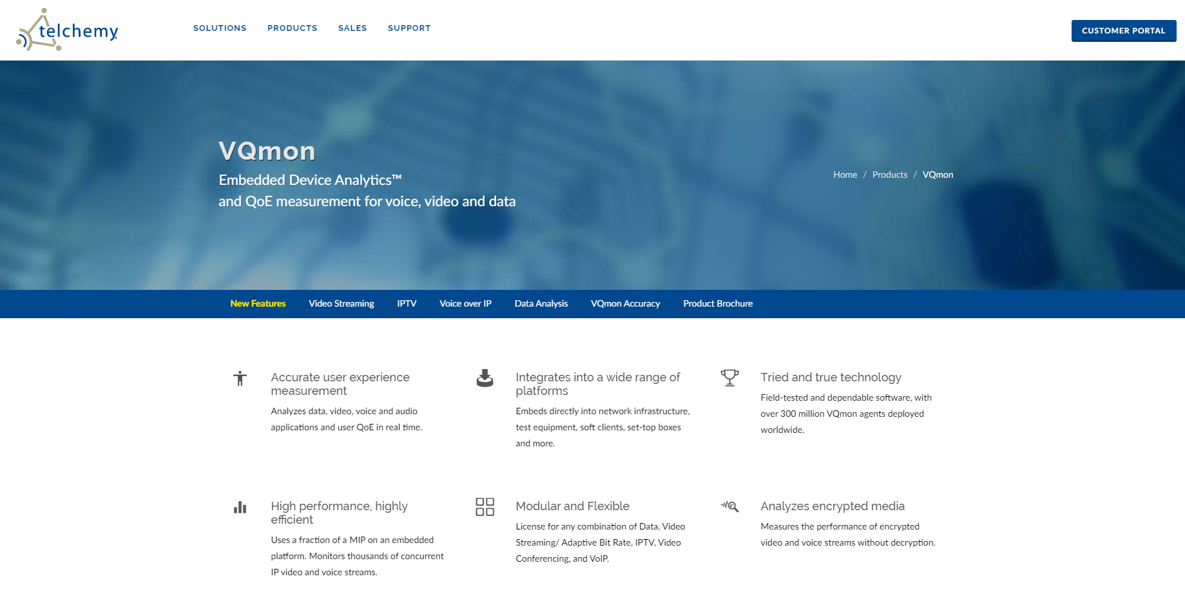1185x592 pixels.
Task: Click the accessibility person icon
Action: (x=240, y=378)
